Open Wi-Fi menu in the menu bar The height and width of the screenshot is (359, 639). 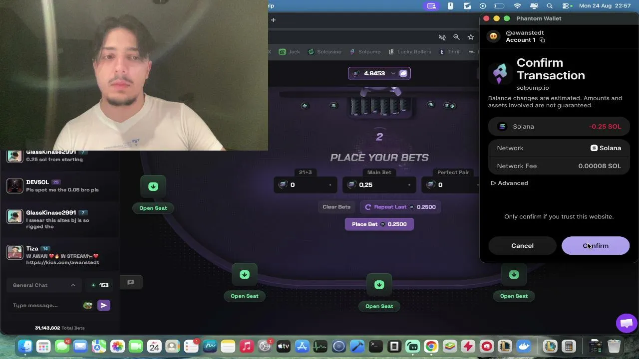pyautogui.click(x=518, y=6)
